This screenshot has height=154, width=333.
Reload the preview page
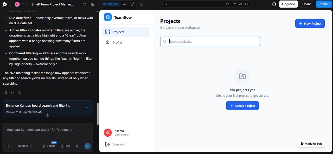pos(228,4)
